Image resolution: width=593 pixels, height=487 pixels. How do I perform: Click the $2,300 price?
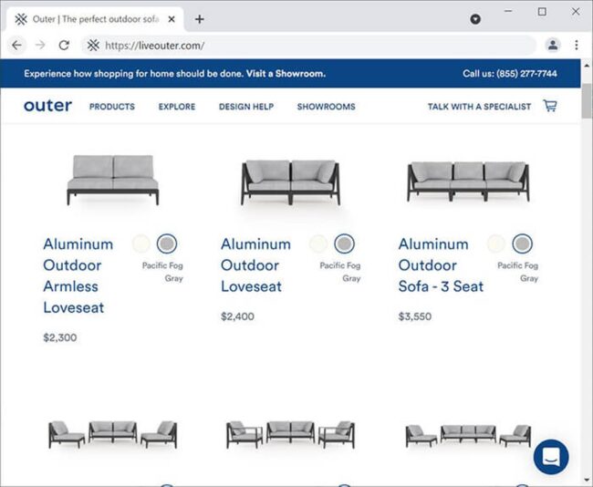point(59,337)
